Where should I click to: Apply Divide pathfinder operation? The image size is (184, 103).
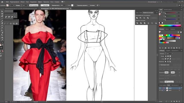pos(137,23)
